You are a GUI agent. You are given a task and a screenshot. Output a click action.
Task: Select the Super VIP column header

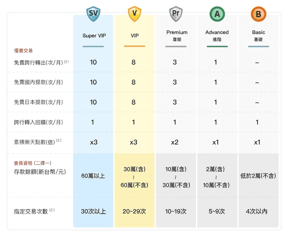click(x=94, y=36)
